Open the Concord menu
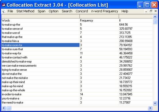This screenshot has width=159, height=112. [82, 11]
